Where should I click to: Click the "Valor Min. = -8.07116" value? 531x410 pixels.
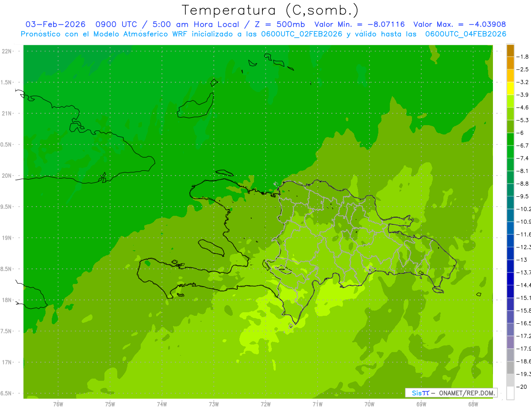359,24
